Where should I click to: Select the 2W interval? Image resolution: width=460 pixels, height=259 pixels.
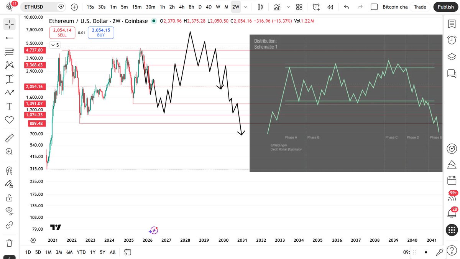coord(236,7)
